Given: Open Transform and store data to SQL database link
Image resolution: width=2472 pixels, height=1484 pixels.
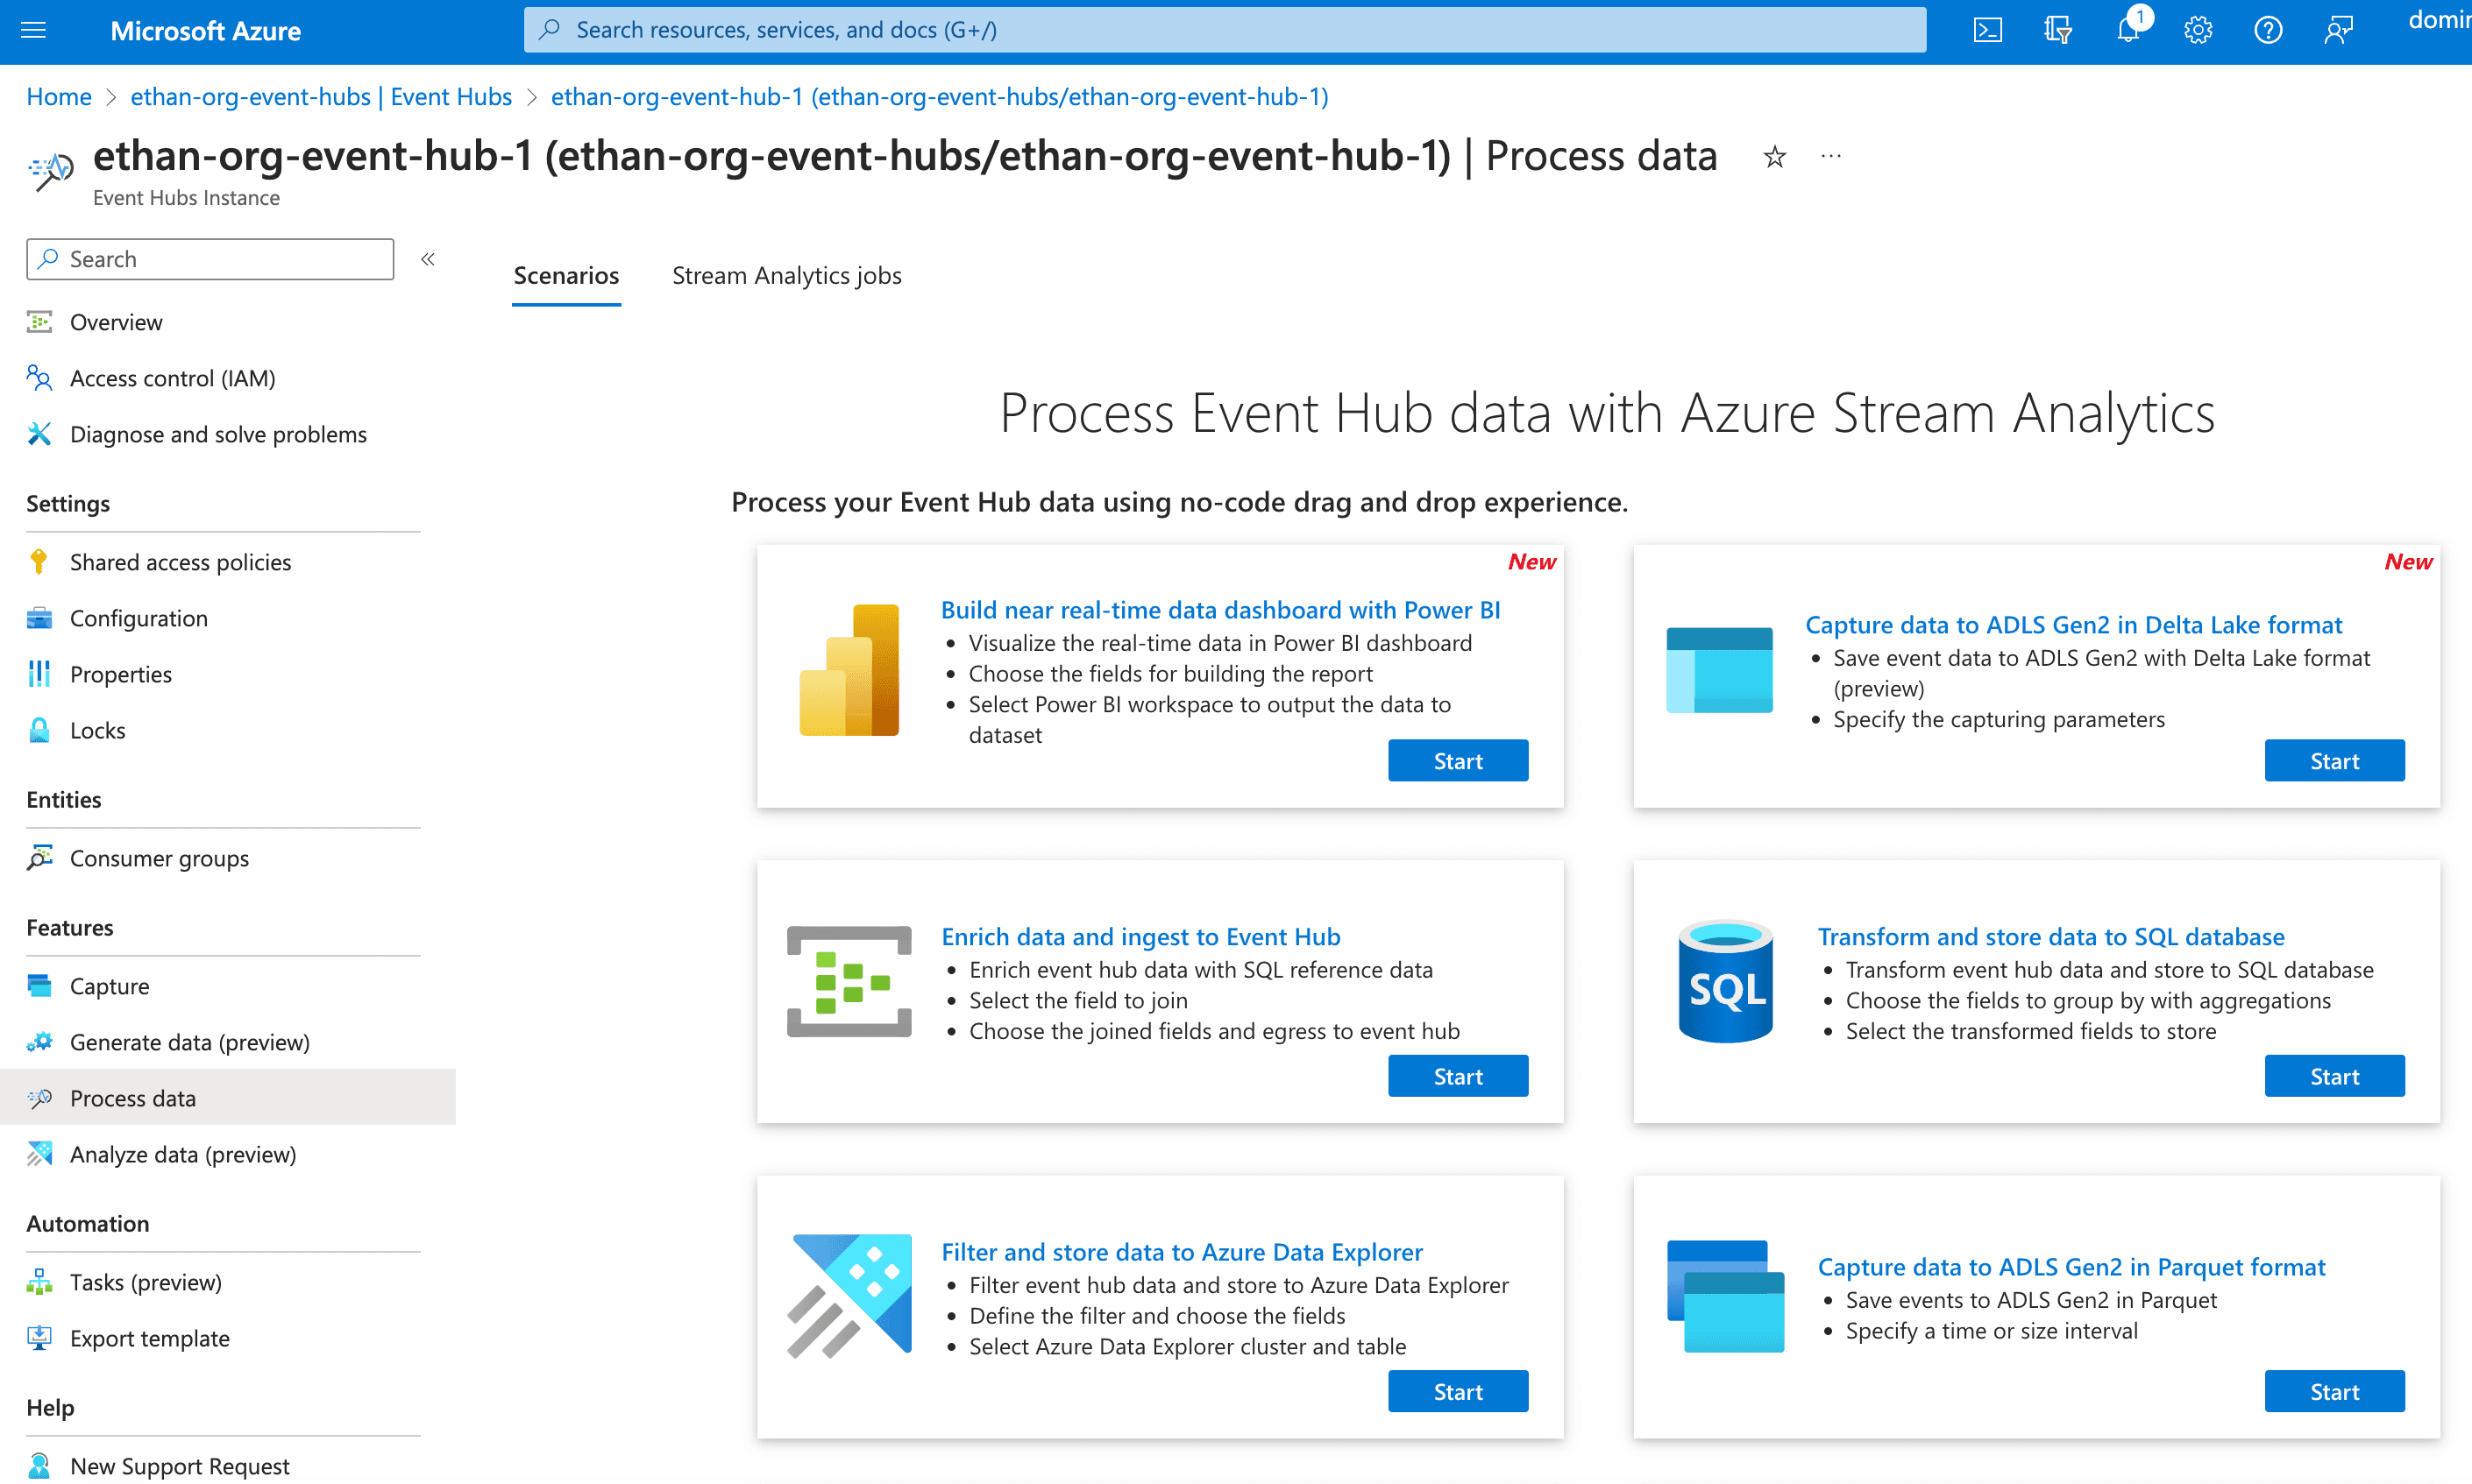Looking at the screenshot, I should point(2051,937).
